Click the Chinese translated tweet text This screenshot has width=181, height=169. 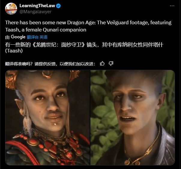click(84, 48)
